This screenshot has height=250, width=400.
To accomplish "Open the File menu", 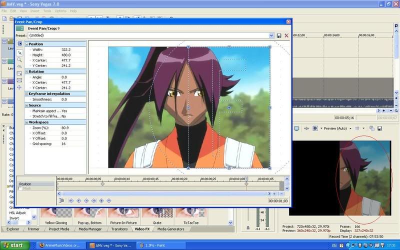I will click(4, 11).
